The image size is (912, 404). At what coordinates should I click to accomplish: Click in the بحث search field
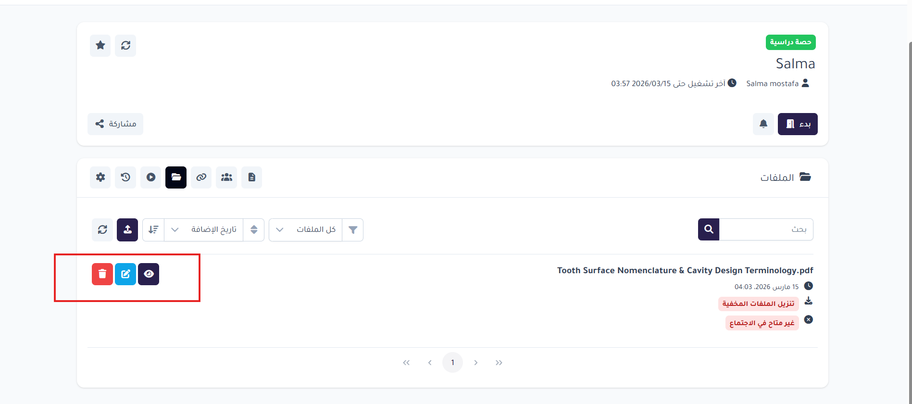[766, 229]
